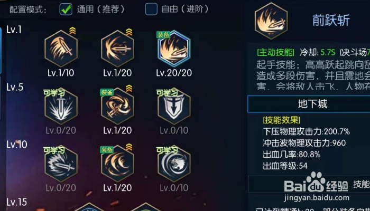Screen dimensions: 370x211
Task: Select the equipped whirlwind sword skill in Lv.5 row
Action: [x=117, y=106]
